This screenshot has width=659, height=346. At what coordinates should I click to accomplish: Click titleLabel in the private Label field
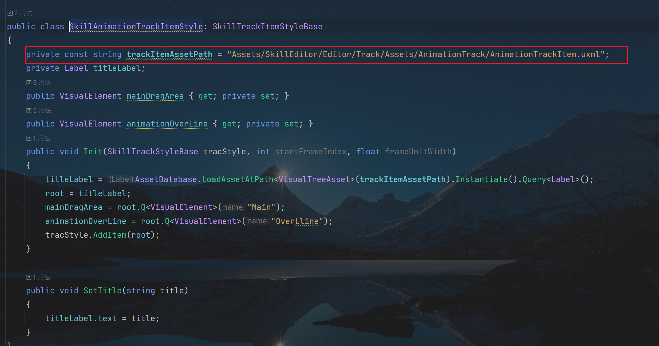[117, 68]
